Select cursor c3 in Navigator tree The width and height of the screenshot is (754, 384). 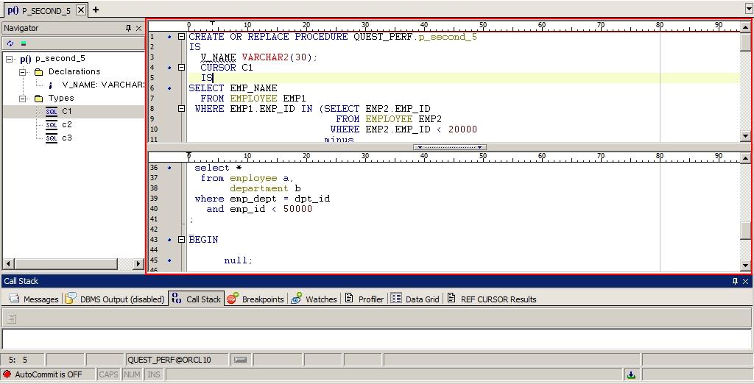tap(66, 138)
